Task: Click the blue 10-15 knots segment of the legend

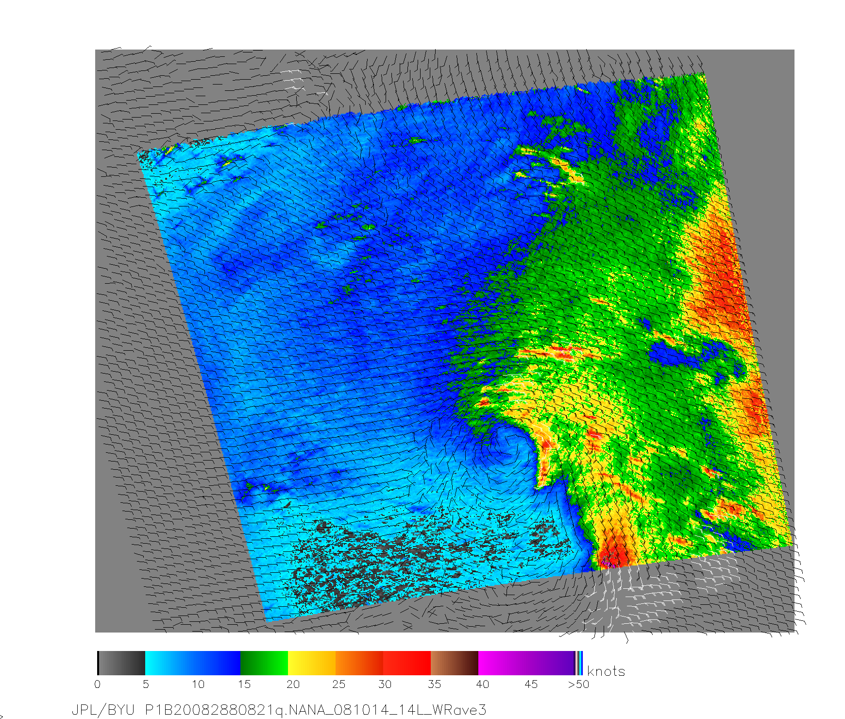Action: click(217, 663)
